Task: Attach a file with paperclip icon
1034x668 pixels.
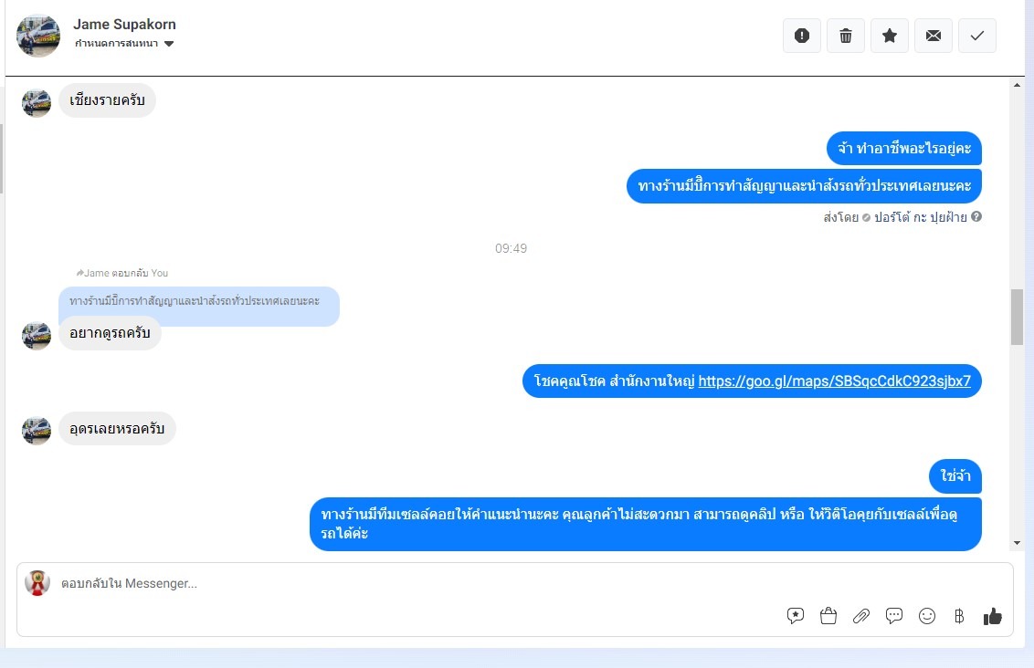Action: click(x=861, y=616)
